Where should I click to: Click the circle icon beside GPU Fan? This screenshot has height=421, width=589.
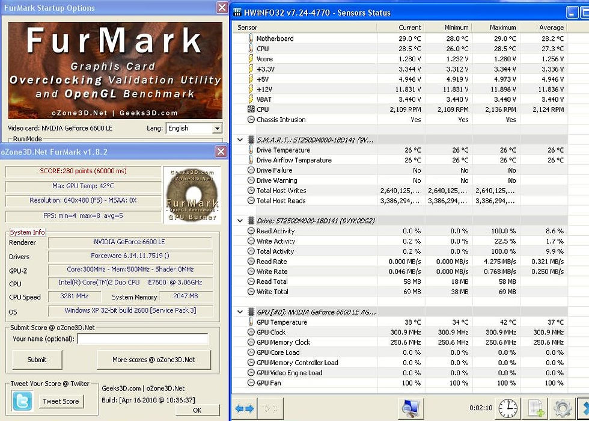pos(251,383)
